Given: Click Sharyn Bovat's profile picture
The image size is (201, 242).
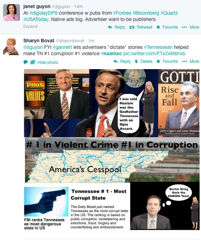Looking at the screenshot, I should (x=11, y=47).
